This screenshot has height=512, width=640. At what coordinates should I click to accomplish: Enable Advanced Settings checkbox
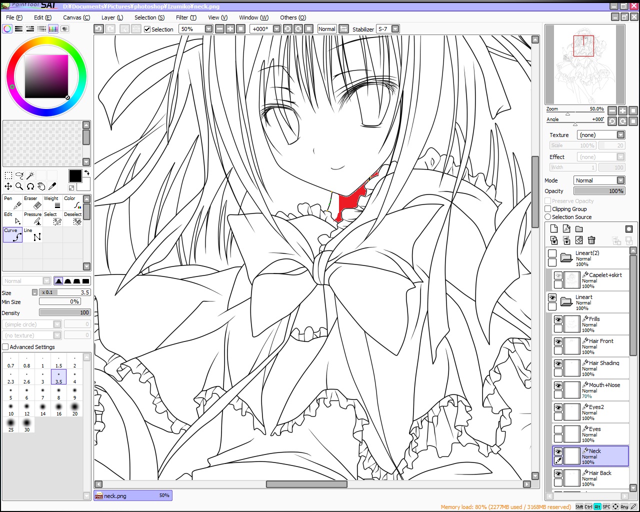5,347
